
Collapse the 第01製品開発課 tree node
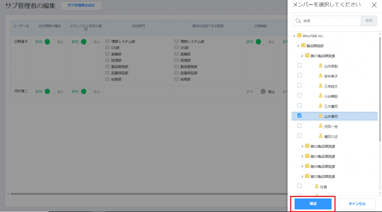coord(303,56)
